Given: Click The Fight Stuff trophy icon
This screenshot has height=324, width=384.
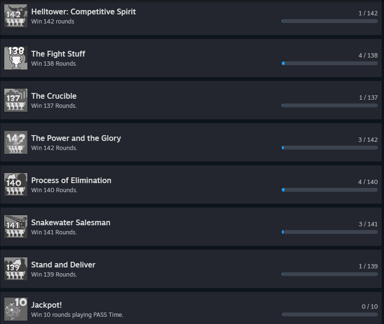Looking at the screenshot, I should point(16,58).
